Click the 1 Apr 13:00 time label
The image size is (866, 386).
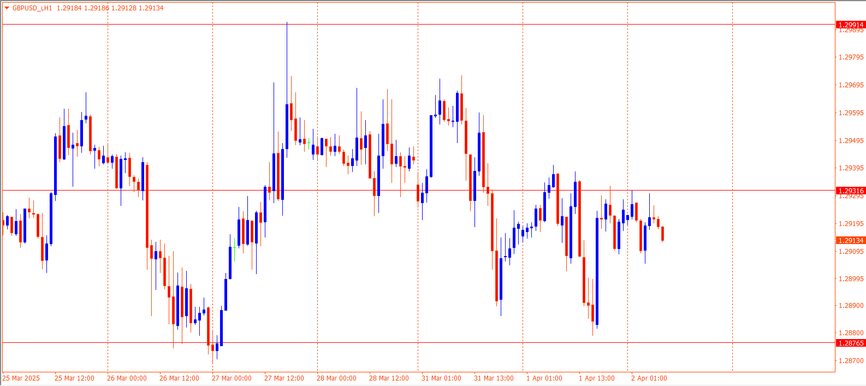pyautogui.click(x=597, y=378)
